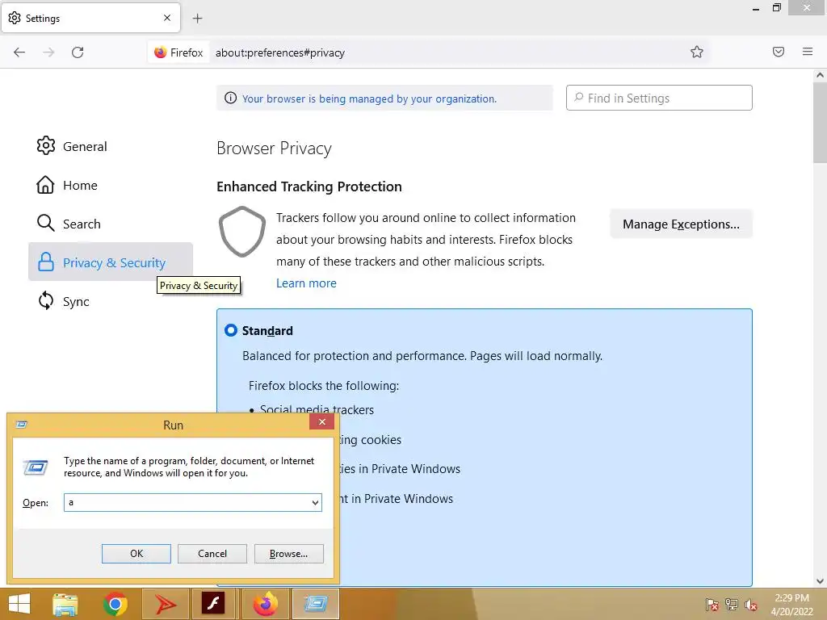Viewport: 827px width, 620px height.
Task: Open the Pocket save icon
Action: tap(779, 52)
